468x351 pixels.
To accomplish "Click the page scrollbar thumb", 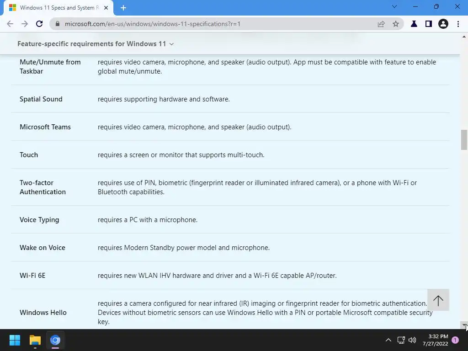I will pos(464,140).
